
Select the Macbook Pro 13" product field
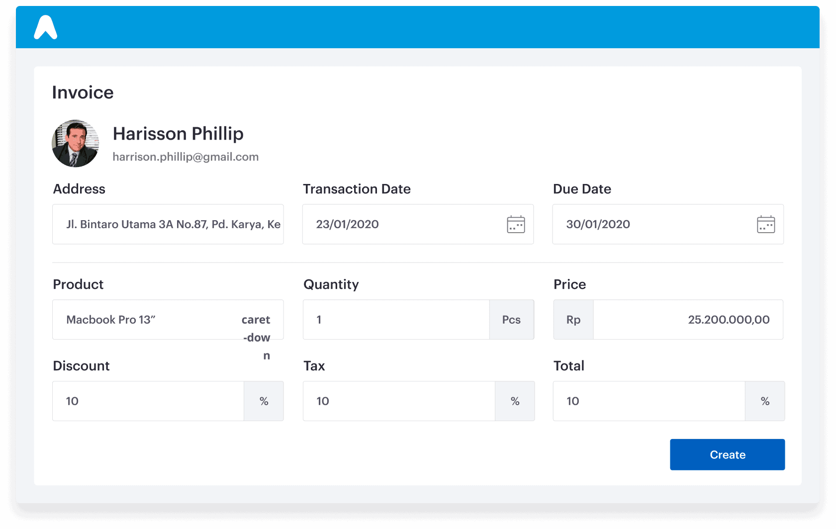(x=168, y=320)
